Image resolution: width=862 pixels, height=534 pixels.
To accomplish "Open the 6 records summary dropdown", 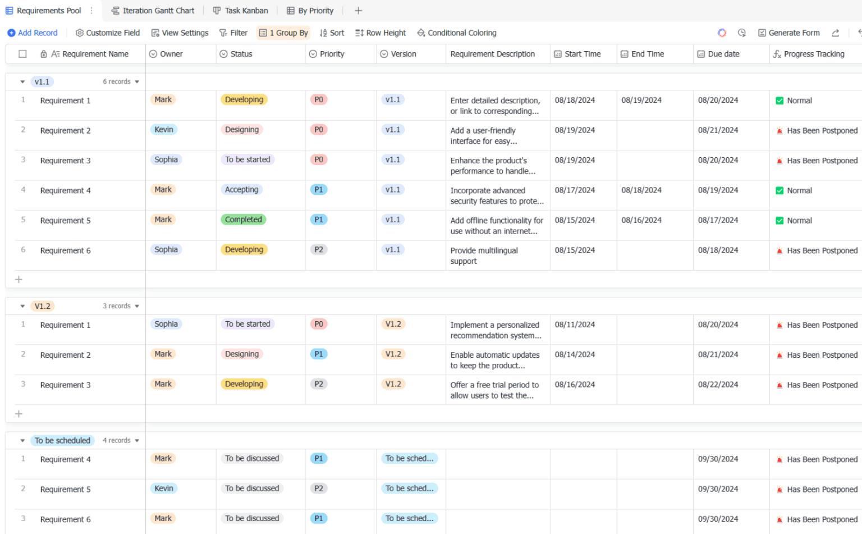I will 121,82.
